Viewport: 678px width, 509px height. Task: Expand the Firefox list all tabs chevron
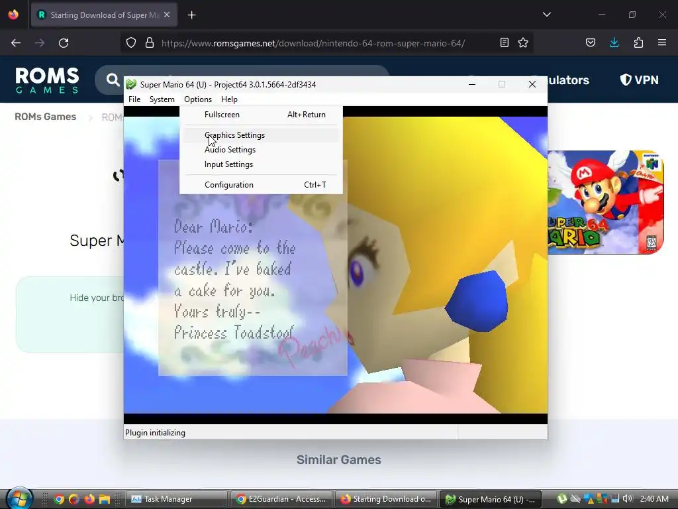coord(546,15)
